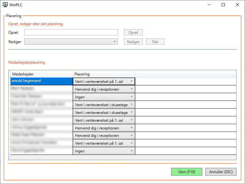Click the Rediger button
The width and height of the screenshot is (245, 184).
pyautogui.click(x=133, y=42)
